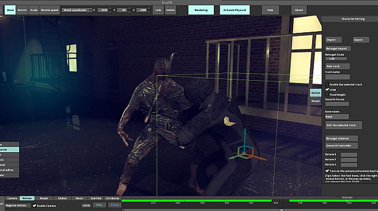Adjust the Z coordinate stepper arrows
This screenshot has width=378, height=211.
click(149, 10)
